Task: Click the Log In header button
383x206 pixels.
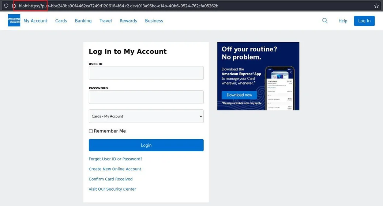Action: [x=364, y=21]
